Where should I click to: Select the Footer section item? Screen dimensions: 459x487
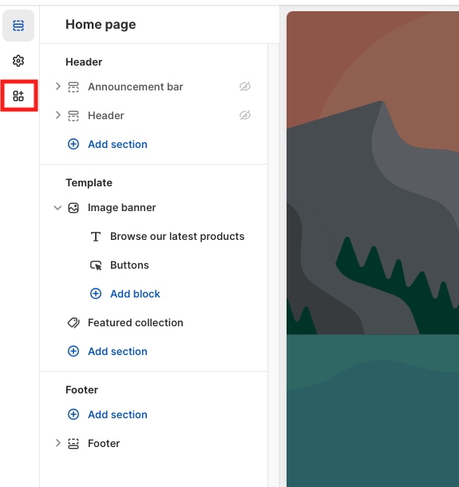click(x=104, y=444)
